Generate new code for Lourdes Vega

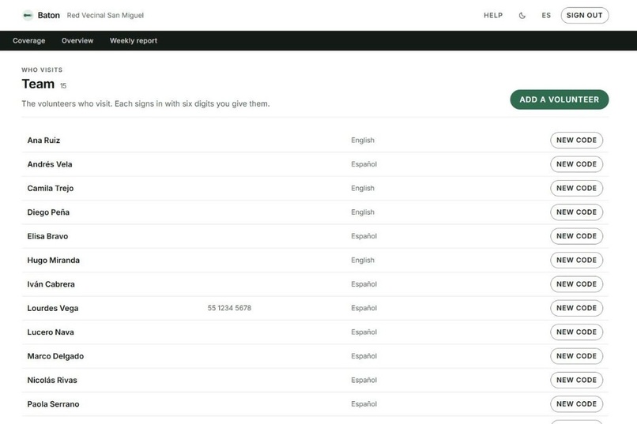click(576, 308)
